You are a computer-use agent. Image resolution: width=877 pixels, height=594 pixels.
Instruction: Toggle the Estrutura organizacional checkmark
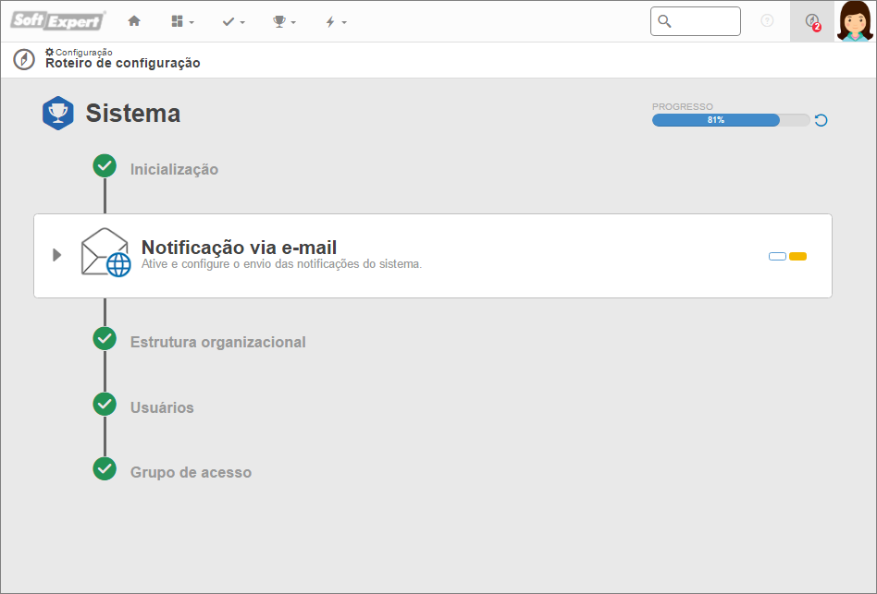point(105,338)
